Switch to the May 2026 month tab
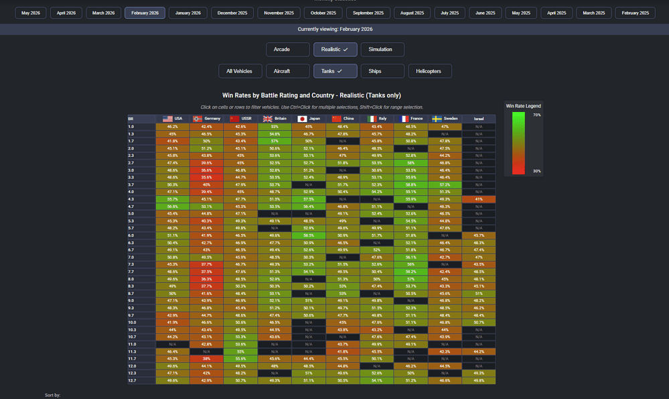The width and height of the screenshot is (669, 399). [31, 13]
